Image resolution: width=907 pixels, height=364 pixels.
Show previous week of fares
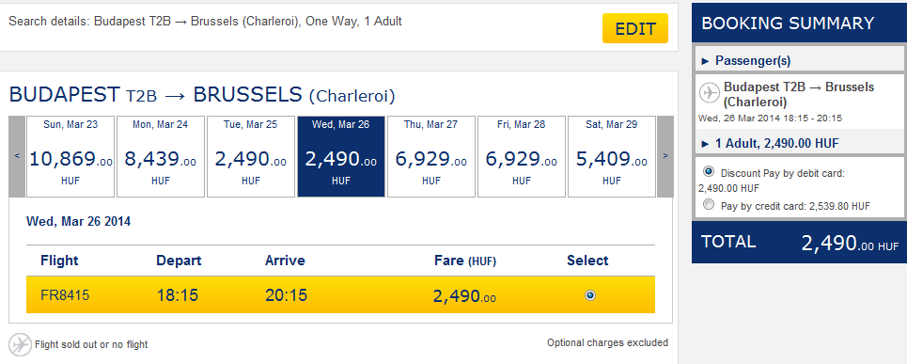click(17, 156)
